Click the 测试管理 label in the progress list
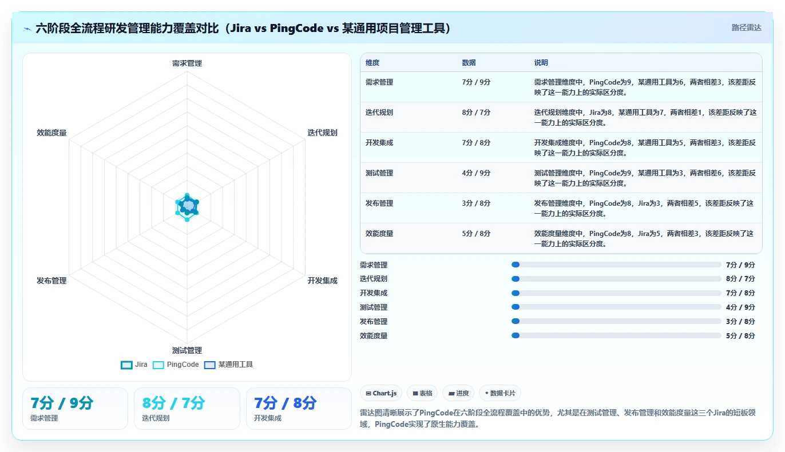 tap(374, 307)
